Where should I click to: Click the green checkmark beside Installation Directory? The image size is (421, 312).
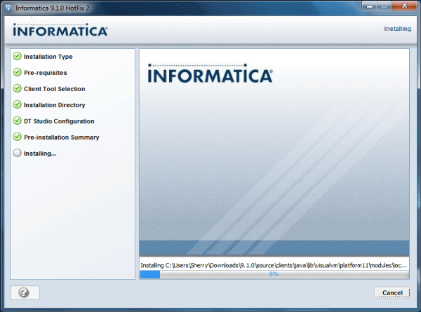pyautogui.click(x=17, y=104)
